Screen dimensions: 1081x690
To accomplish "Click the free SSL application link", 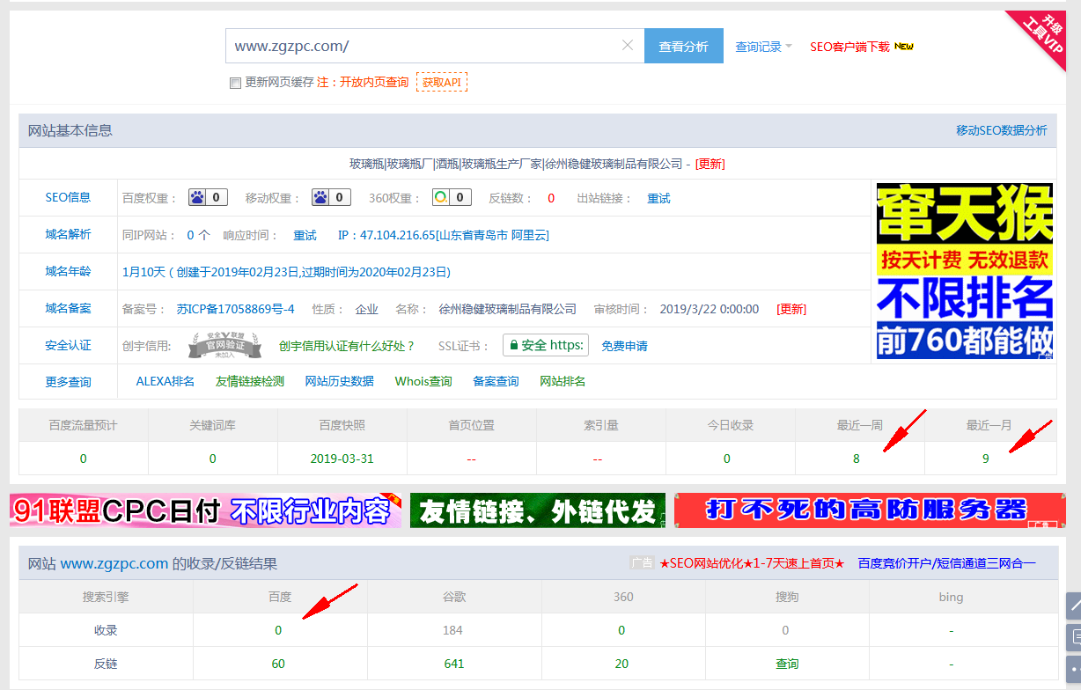I will click(x=625, y=346).
